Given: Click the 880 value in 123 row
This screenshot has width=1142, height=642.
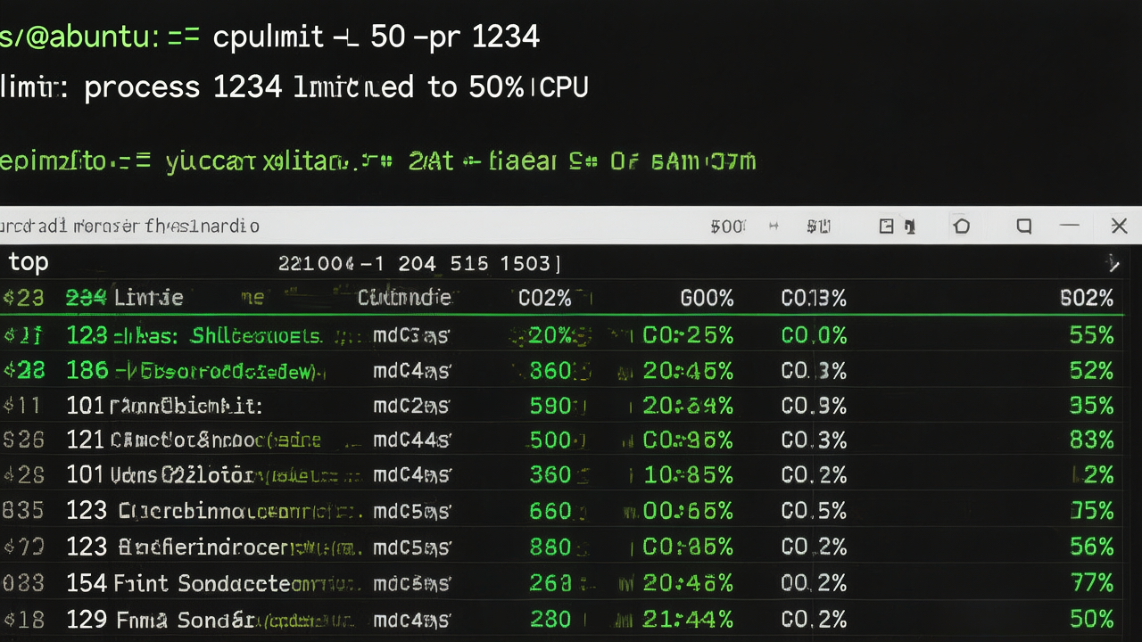Looking at the screenshot, I should [x=550, y=547].
